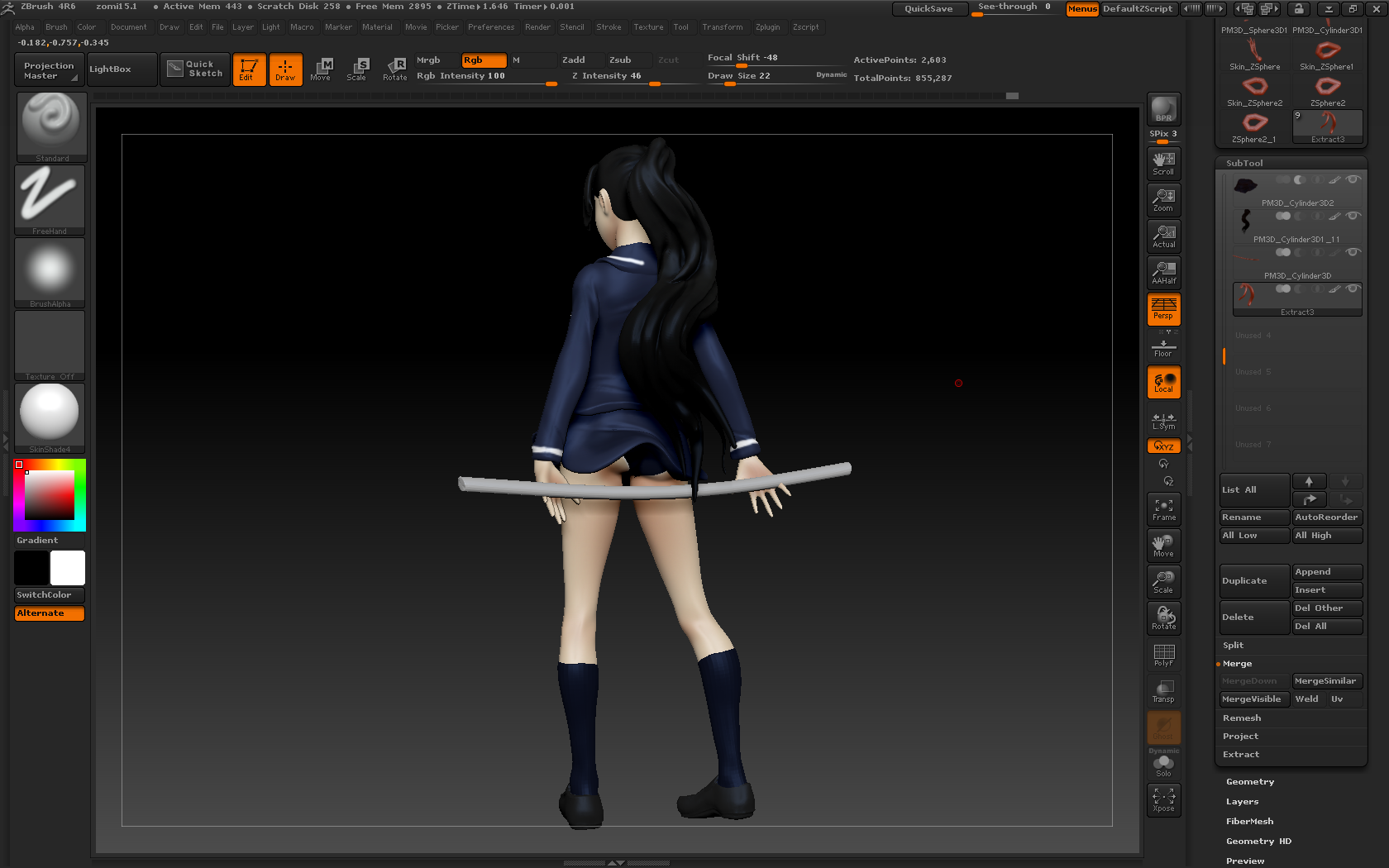Toggle PolyF polyframe display
The width and height of the screenshot is (1389, 868).
coord(1163,655)
